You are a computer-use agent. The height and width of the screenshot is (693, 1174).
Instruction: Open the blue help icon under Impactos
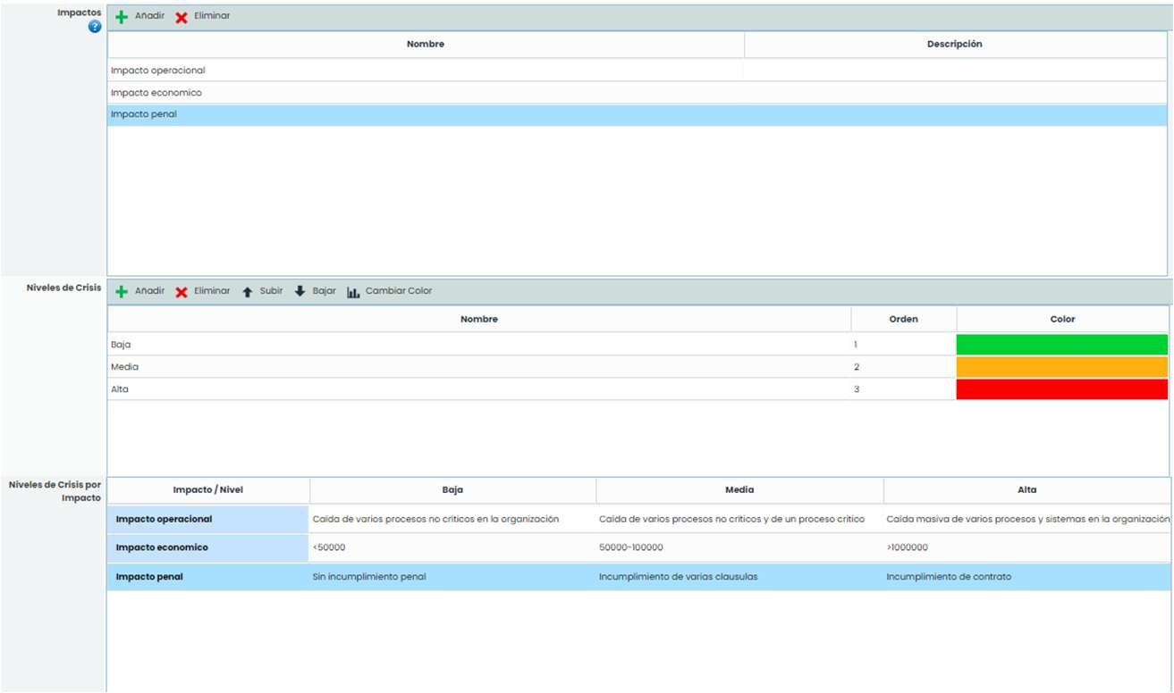coord(95,28)
